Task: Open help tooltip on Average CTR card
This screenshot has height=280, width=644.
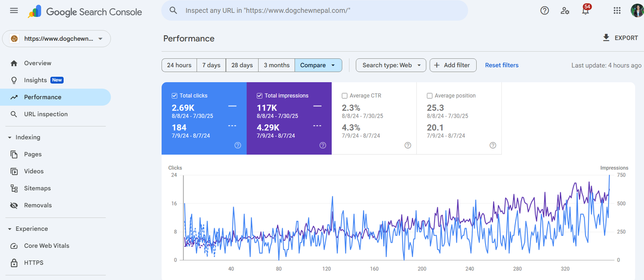Action: coord(408,145)
